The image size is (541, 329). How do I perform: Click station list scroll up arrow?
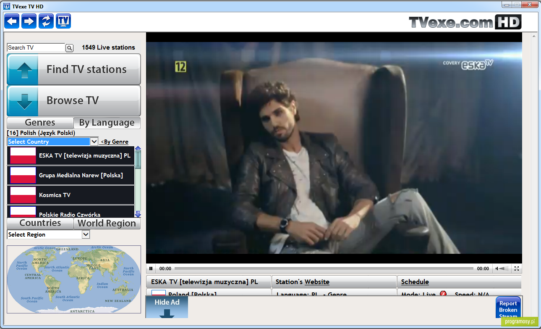coord(138,149)
